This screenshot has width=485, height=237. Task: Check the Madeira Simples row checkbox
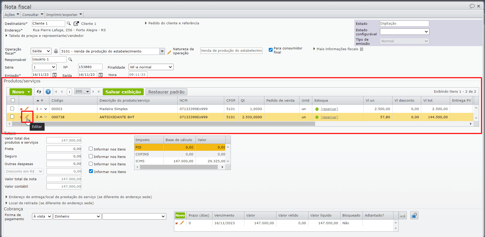[x=12, y=109]
